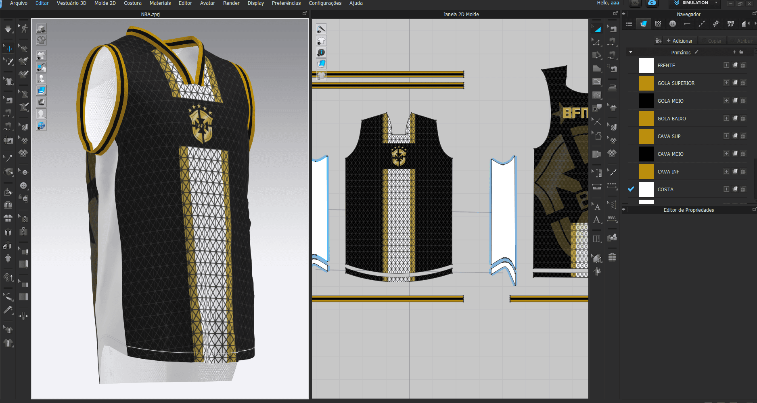Collapse the Navegador panel left arrow

(x=624, y=14)
